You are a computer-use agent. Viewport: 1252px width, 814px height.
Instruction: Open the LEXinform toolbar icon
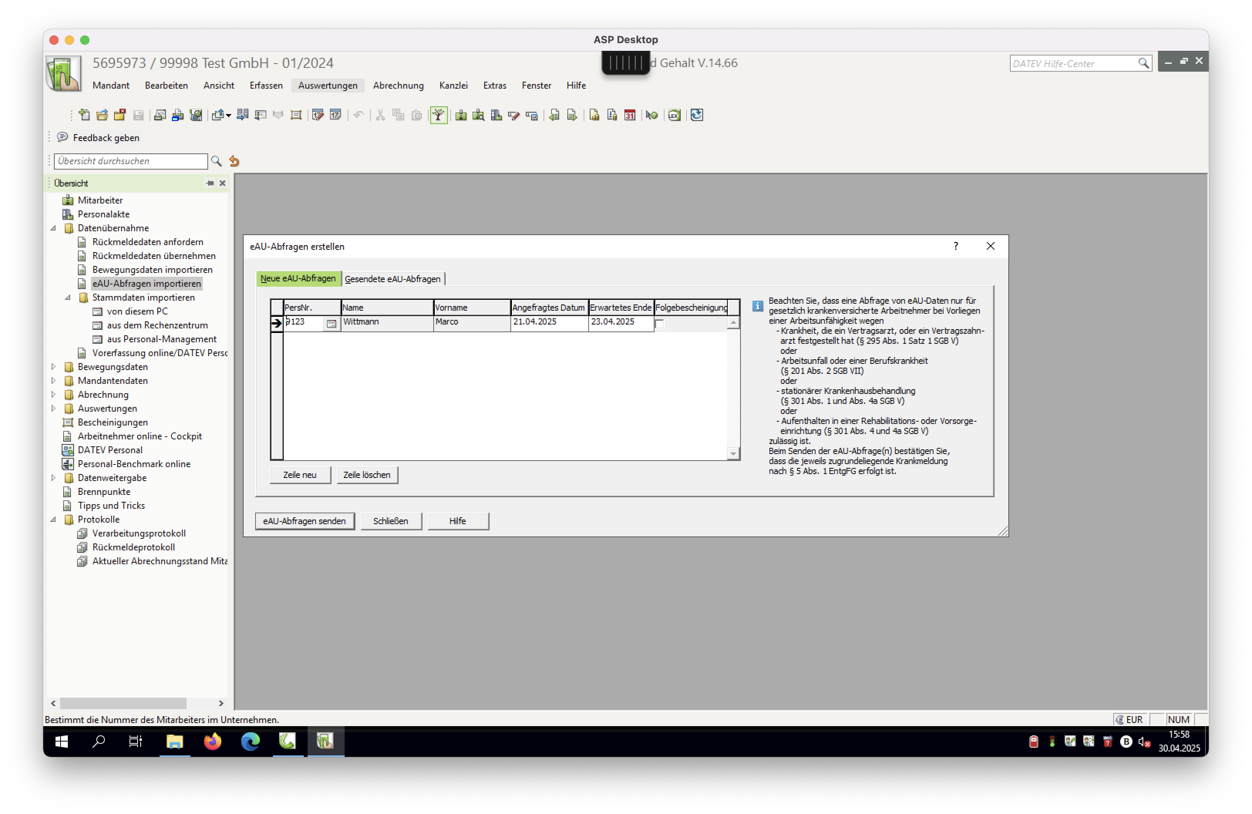[x=674, y=114]
